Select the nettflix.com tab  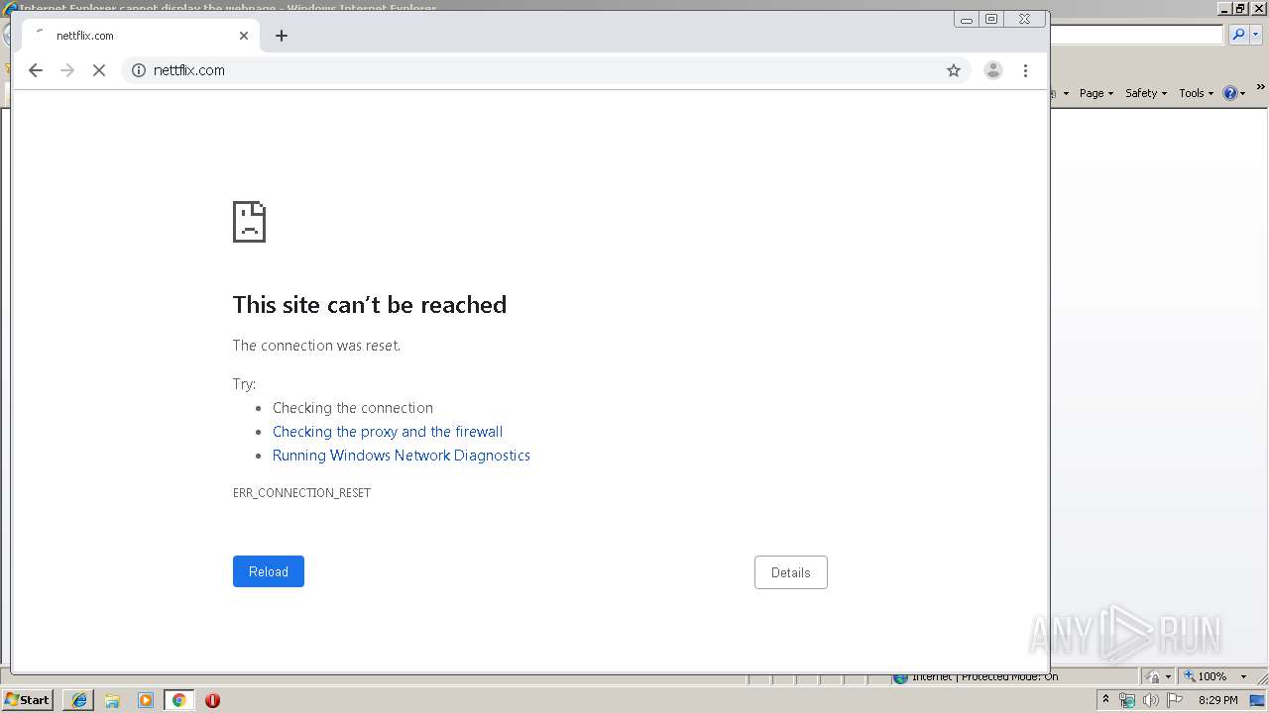coord(140,36)
